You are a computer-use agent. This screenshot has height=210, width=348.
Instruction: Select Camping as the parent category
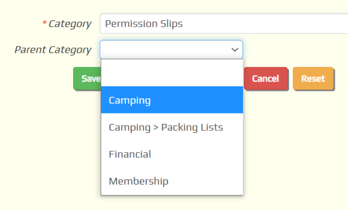(172, 100)
